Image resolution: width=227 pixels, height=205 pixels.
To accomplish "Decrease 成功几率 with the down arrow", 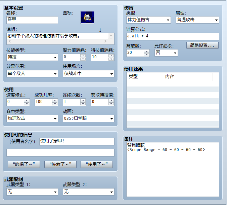I will (x=55, y=104).
